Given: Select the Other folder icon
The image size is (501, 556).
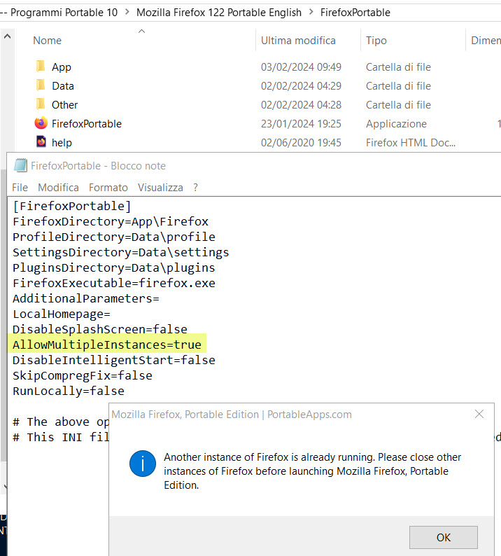Looking at the screenshot, I should coord(41,104).
